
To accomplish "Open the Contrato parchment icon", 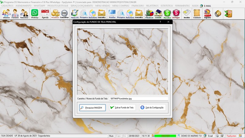I will point(197,14).
